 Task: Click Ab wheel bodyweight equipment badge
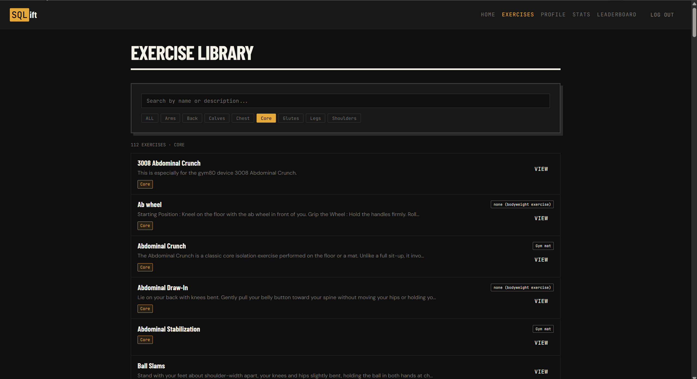pos(522,204)
